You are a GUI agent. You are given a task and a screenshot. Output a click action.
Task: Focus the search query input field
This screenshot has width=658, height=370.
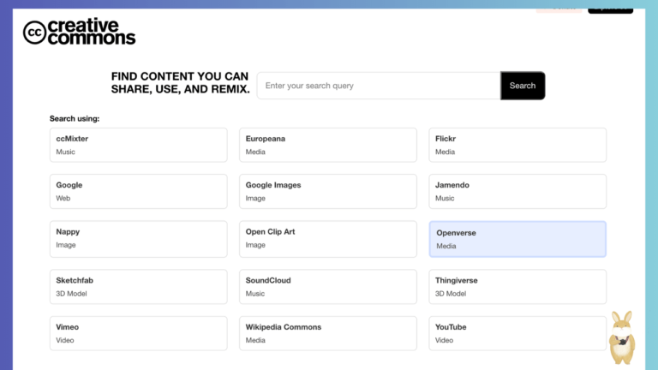pyautogui.click(x=379, y=86)
